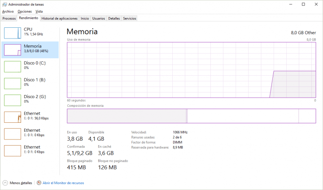Open the Disco 0 (C:) performance view

35,66
